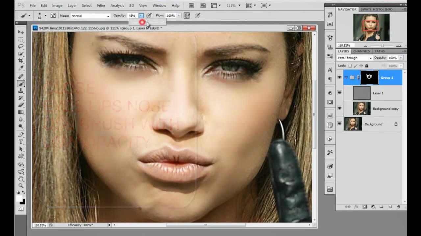
Task: Hide the Group 1 layer group
Action: (x=339, y=77)
